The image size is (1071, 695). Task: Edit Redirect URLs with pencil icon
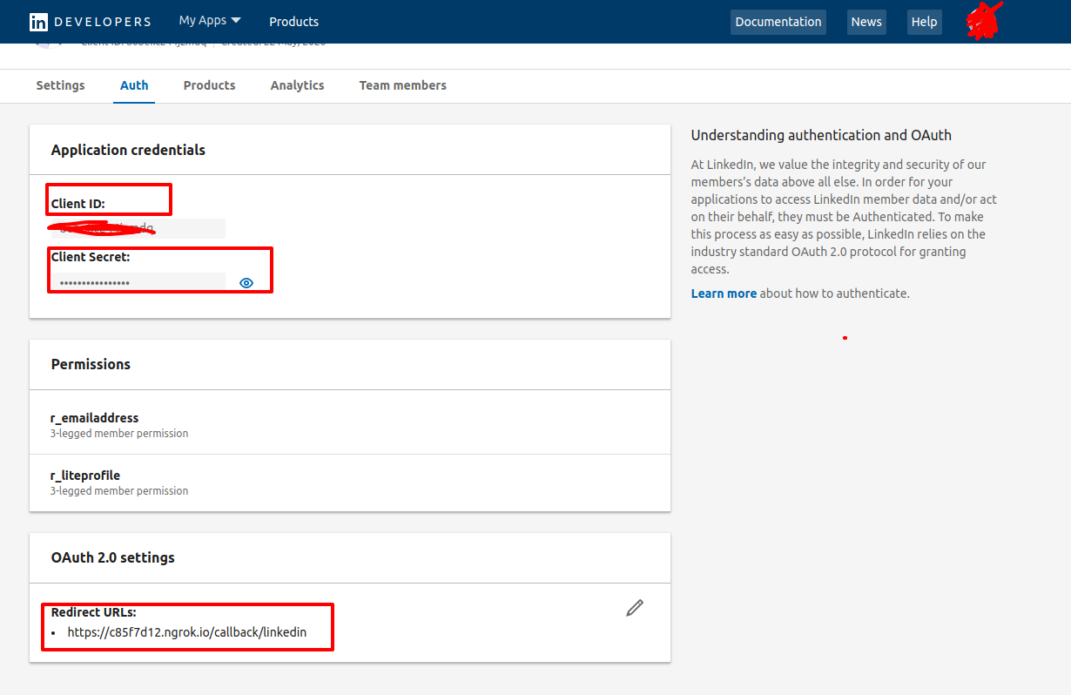click(x=635, y=608)
